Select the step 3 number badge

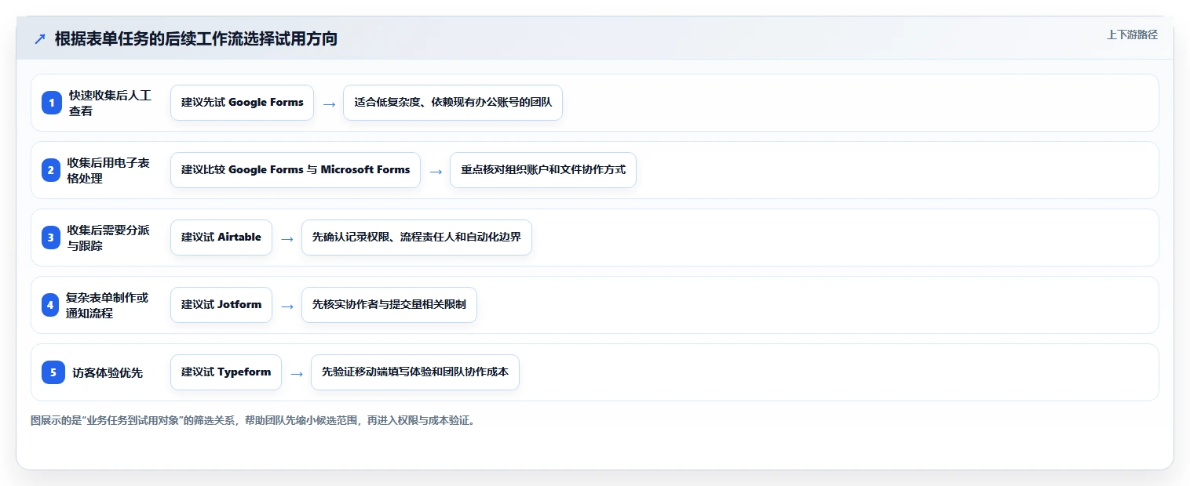(52, 238)
